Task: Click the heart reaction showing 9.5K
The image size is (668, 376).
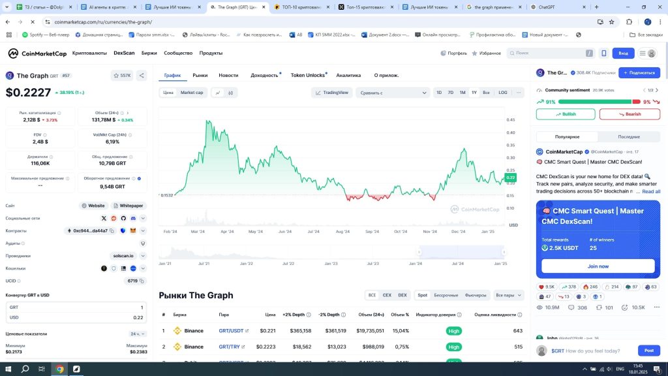Action: (547, 287)
